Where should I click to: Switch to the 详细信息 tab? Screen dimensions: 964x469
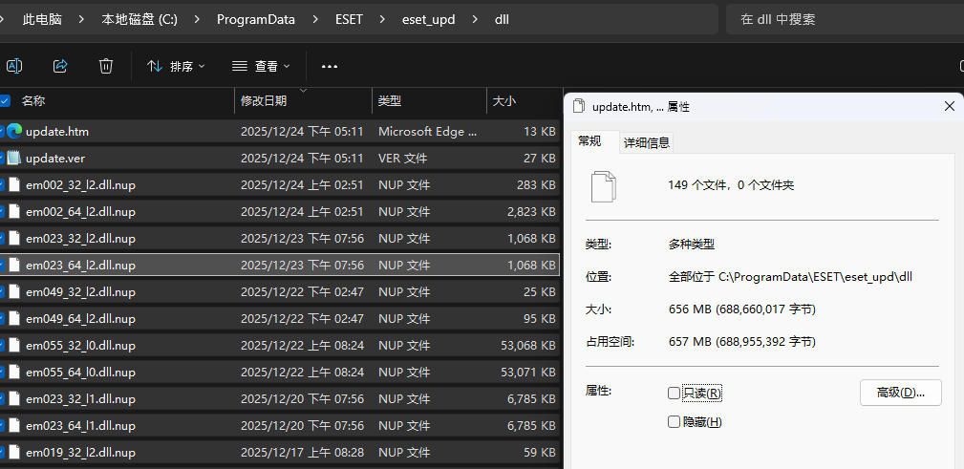click(647, 142)
